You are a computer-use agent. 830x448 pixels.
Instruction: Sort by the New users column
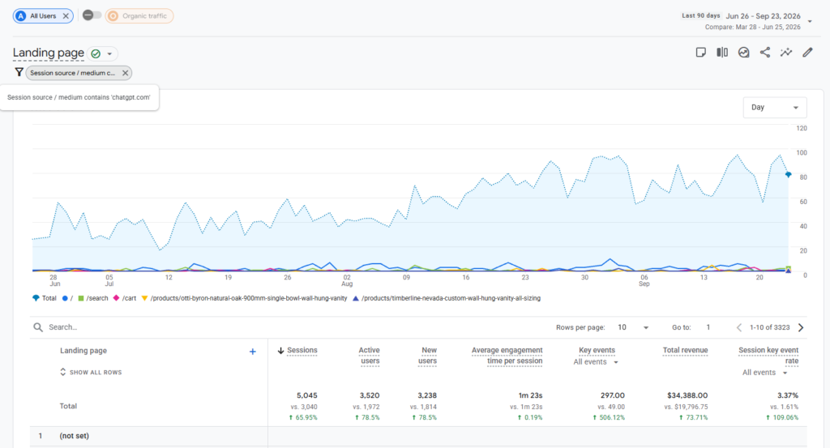coord(427,356)
